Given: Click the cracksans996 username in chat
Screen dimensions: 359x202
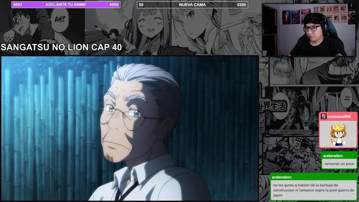Looking at the screenshot, I should click(339, 116).
